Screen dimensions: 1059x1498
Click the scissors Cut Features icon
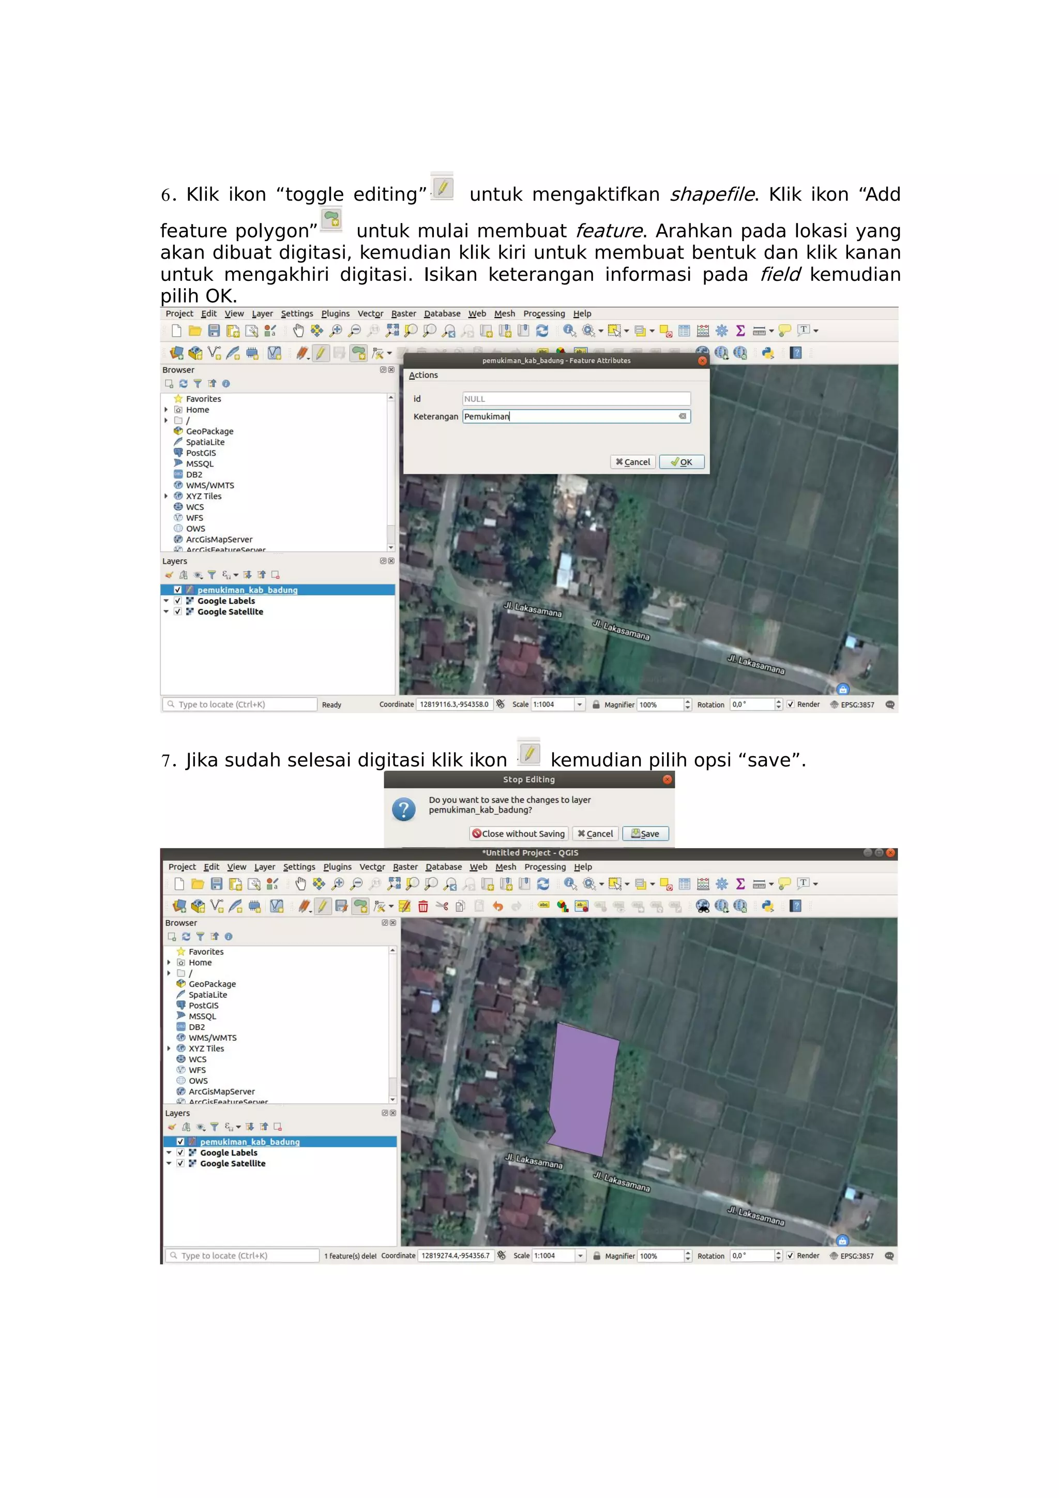(x=442, y=906)
